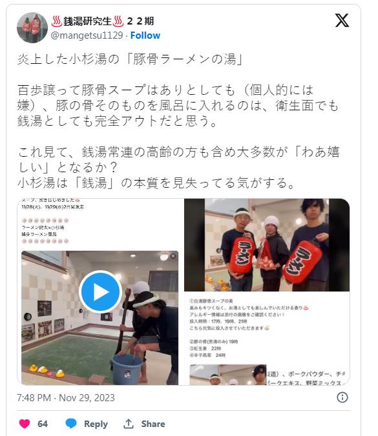Image resolution: width=378 pixels, height=436 pixels.
Task: Open the timestamp 7:48 PM Nov 29, 2023
Action: (66, 398)
